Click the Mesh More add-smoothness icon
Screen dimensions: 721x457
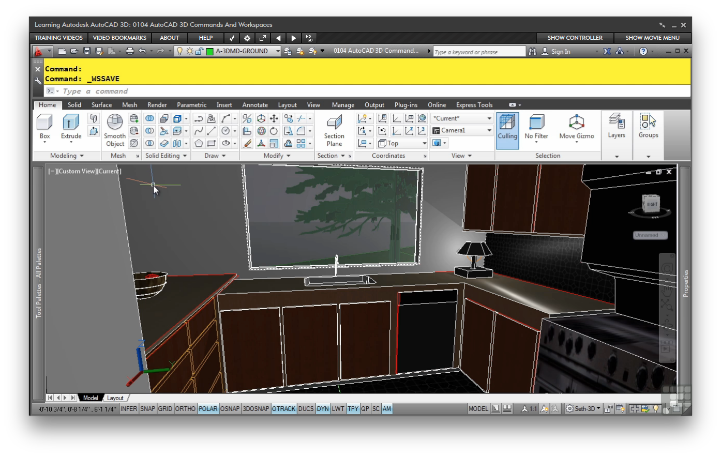pyautogui.click(x=134, y=118)
